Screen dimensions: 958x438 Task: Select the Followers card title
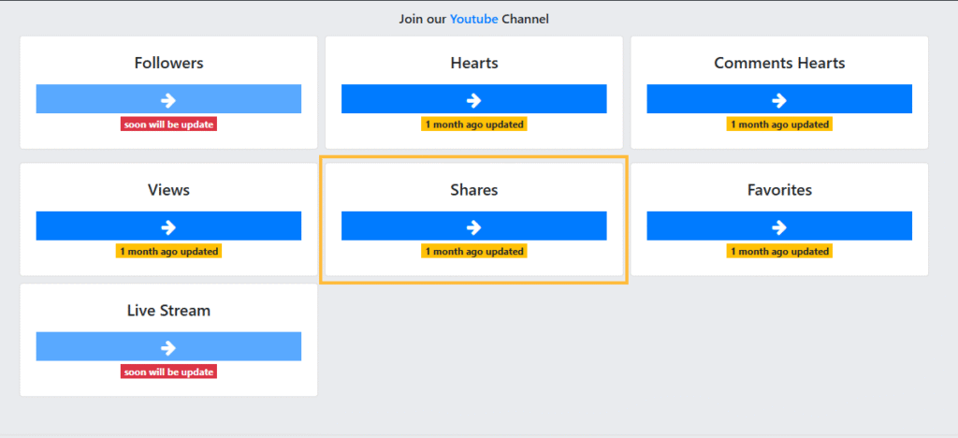pyautogui.click(x=168, y=64)
